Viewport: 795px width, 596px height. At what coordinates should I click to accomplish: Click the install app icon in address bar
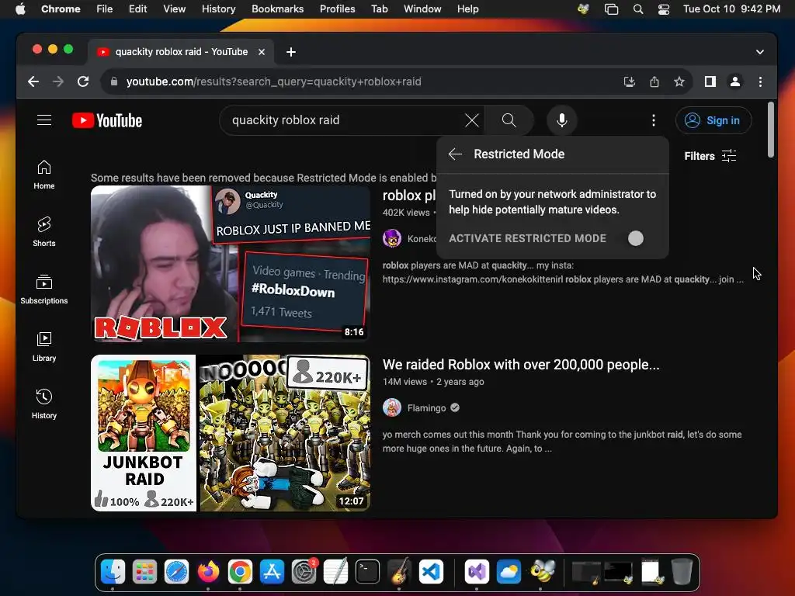(x=629, y=81)
